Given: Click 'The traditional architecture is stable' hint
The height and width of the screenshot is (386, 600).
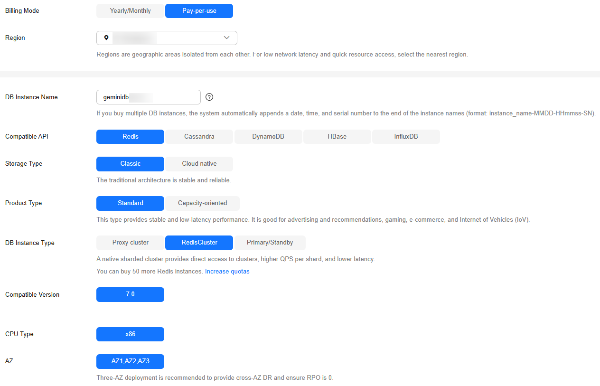Looking at the screenshot, I should (x=164, y=180).
